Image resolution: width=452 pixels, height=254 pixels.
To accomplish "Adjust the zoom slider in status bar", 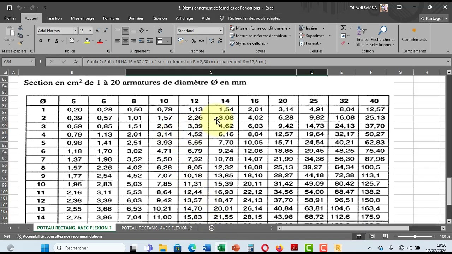I will pyautogui.click(x=415, y=236).
